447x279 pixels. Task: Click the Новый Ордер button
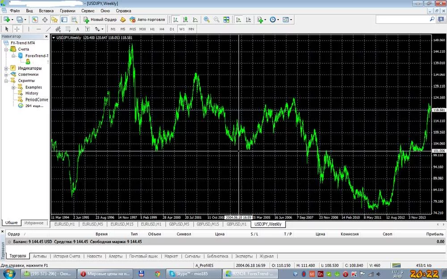click(x=100, y=20)
